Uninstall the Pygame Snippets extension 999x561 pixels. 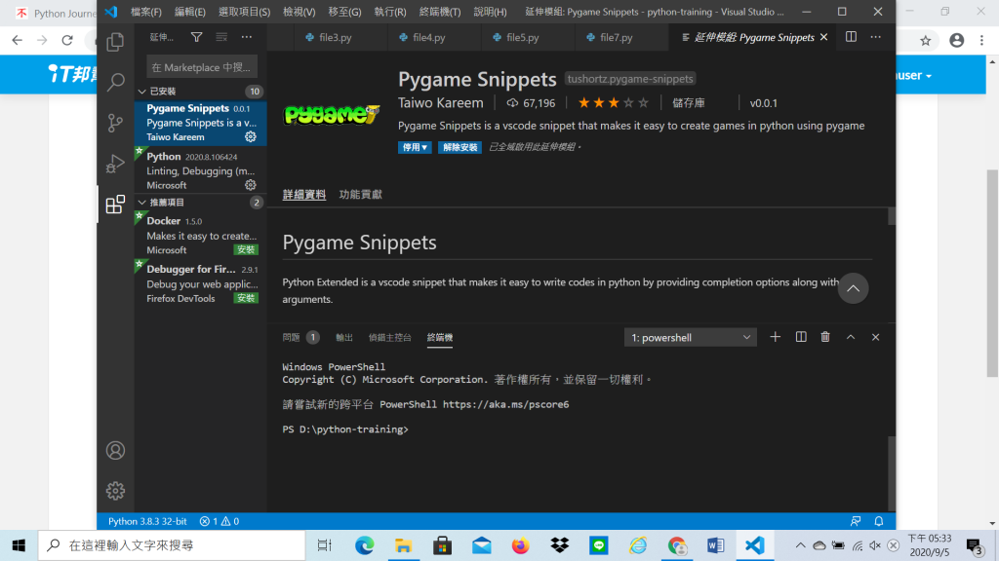460,147
